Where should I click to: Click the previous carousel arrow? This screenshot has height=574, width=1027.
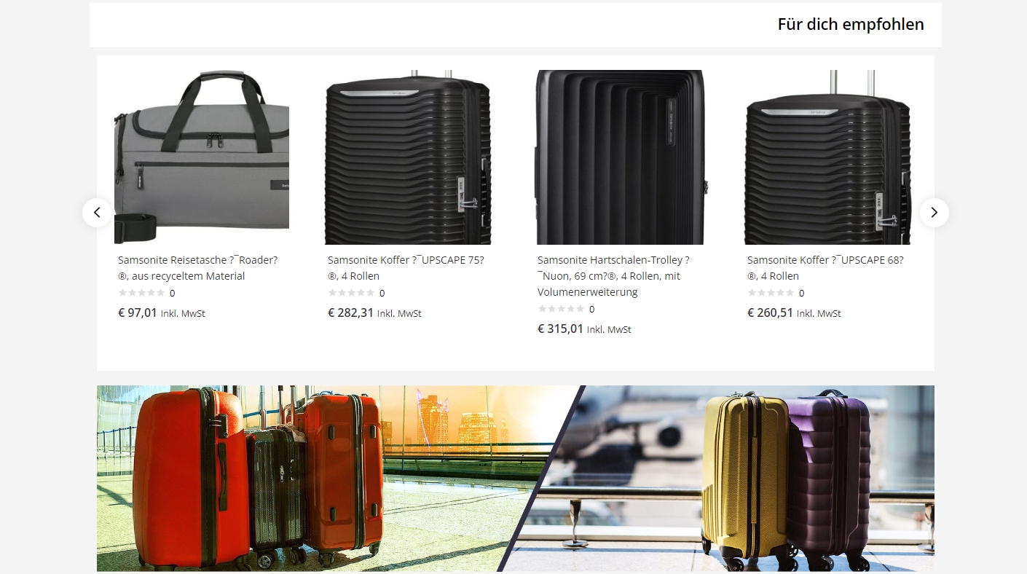tap(97, 213)
